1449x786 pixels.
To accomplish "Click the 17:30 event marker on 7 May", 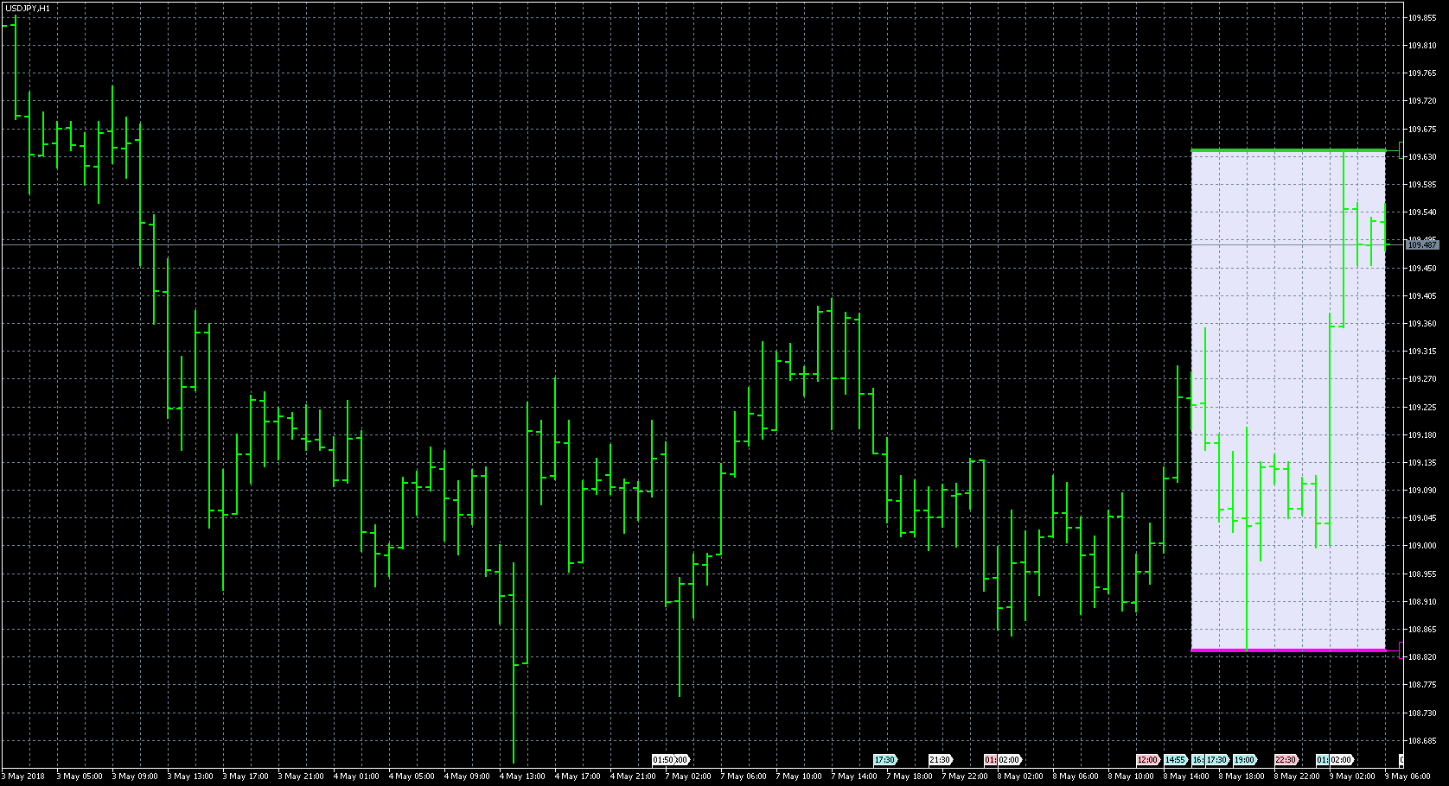I will coord(885,760).
